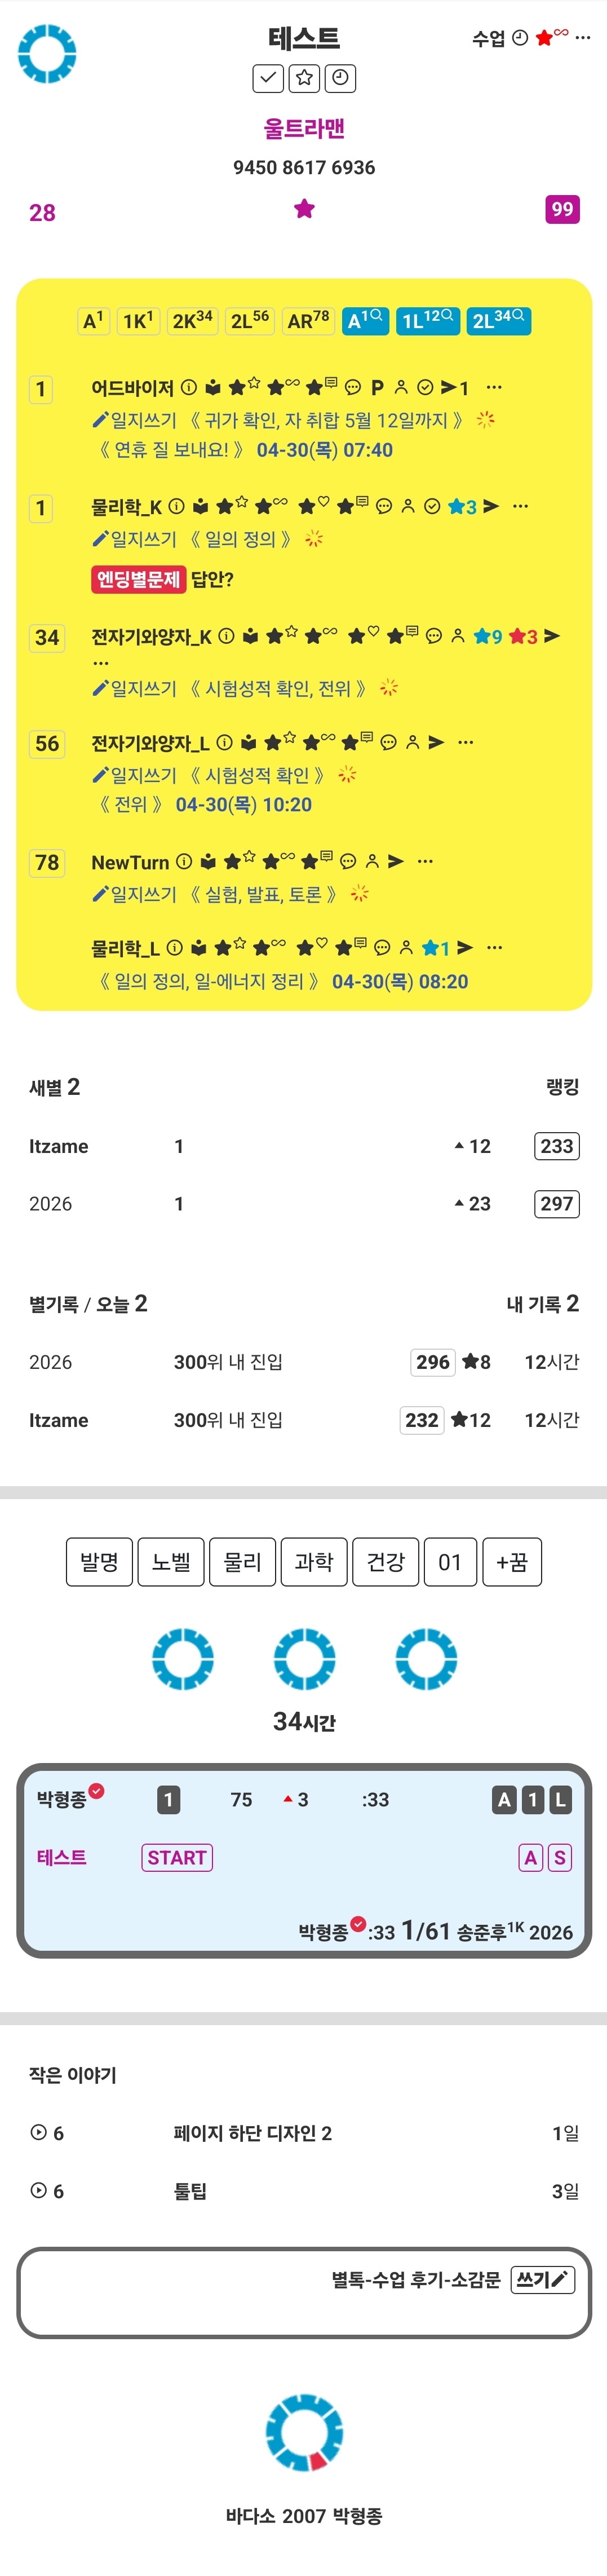Image resolution: width=607 pixels, height=2576 pixels.
Task: Click the info icon next to 물리학_K
Action: pyautogui.click(x=176, y=506)
